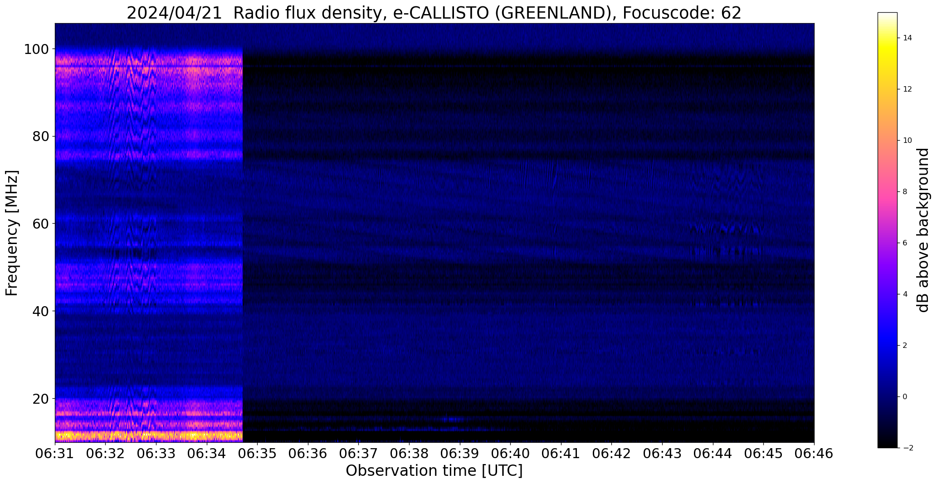Click the 06:31 time tick label
Screen dimensions: 937x484
[55, 454]
